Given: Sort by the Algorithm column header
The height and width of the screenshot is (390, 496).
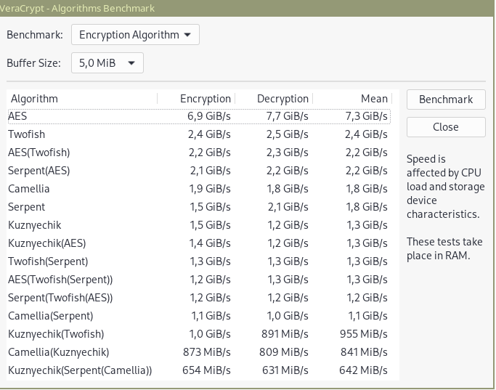Looking at the screenshot, I should click(82, 99).
